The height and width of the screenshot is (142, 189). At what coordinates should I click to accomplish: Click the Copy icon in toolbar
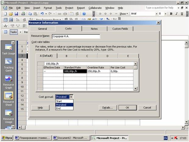click(x=30, y=14)
